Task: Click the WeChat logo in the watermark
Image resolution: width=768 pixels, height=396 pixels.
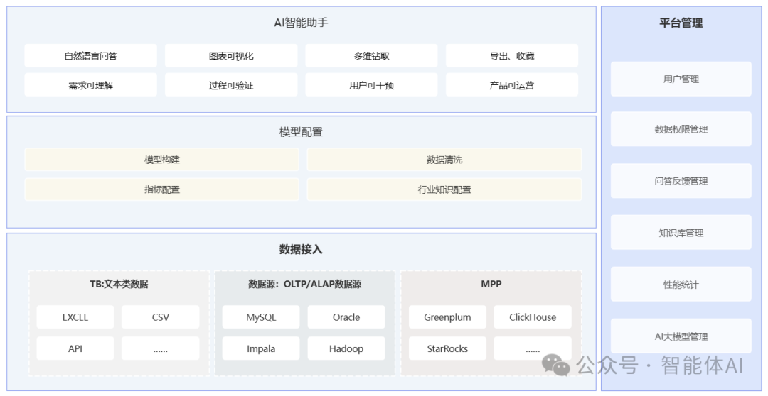Action: pyautogui.click(x=555, y=365)
